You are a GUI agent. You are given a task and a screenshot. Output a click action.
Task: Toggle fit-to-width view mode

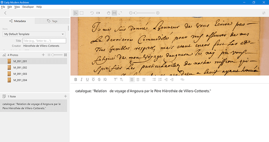pyautogui.click(x=115, y=13)
